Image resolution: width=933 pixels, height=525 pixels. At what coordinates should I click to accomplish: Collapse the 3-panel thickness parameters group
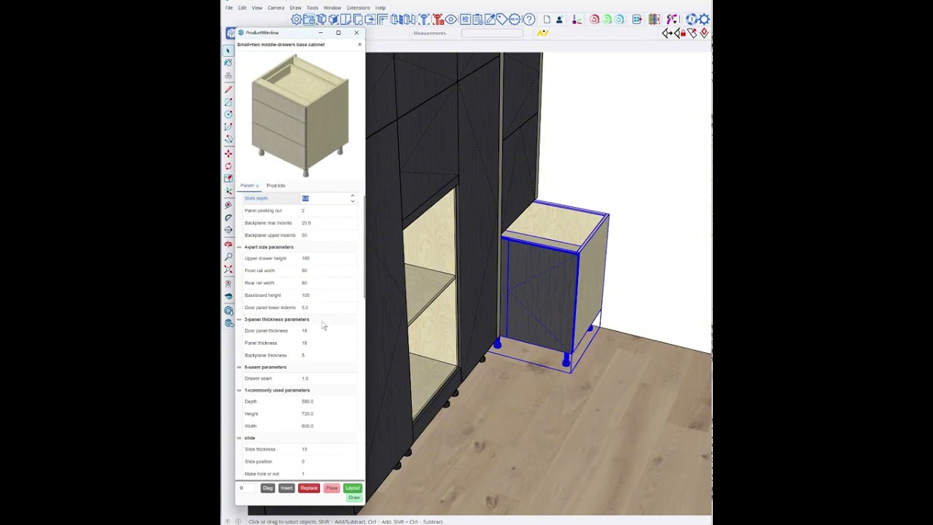pyautogui.click(x=239, y=319)
